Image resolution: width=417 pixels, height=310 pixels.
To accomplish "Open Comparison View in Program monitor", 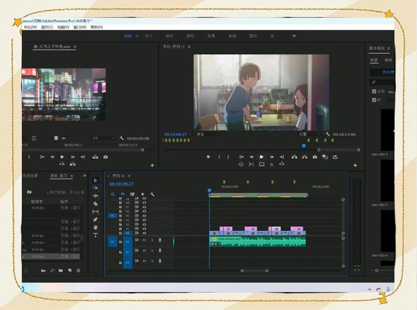I will click(325, 157).
